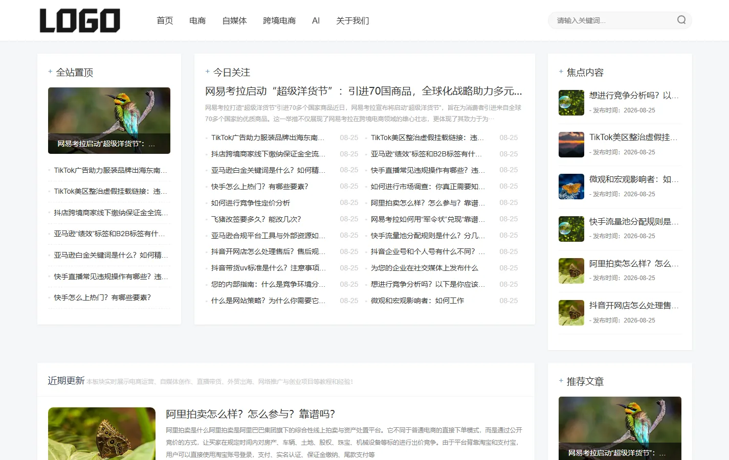Open the bird thumbnail under 全站置顶
Image resolution: width=729 pixels, height=460 pixels.
pos(109,121)
